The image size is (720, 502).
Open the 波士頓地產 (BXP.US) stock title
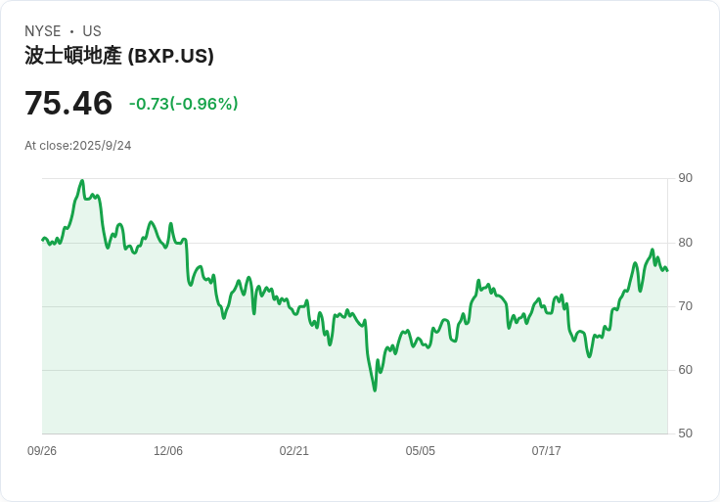[x=119, y=57]
